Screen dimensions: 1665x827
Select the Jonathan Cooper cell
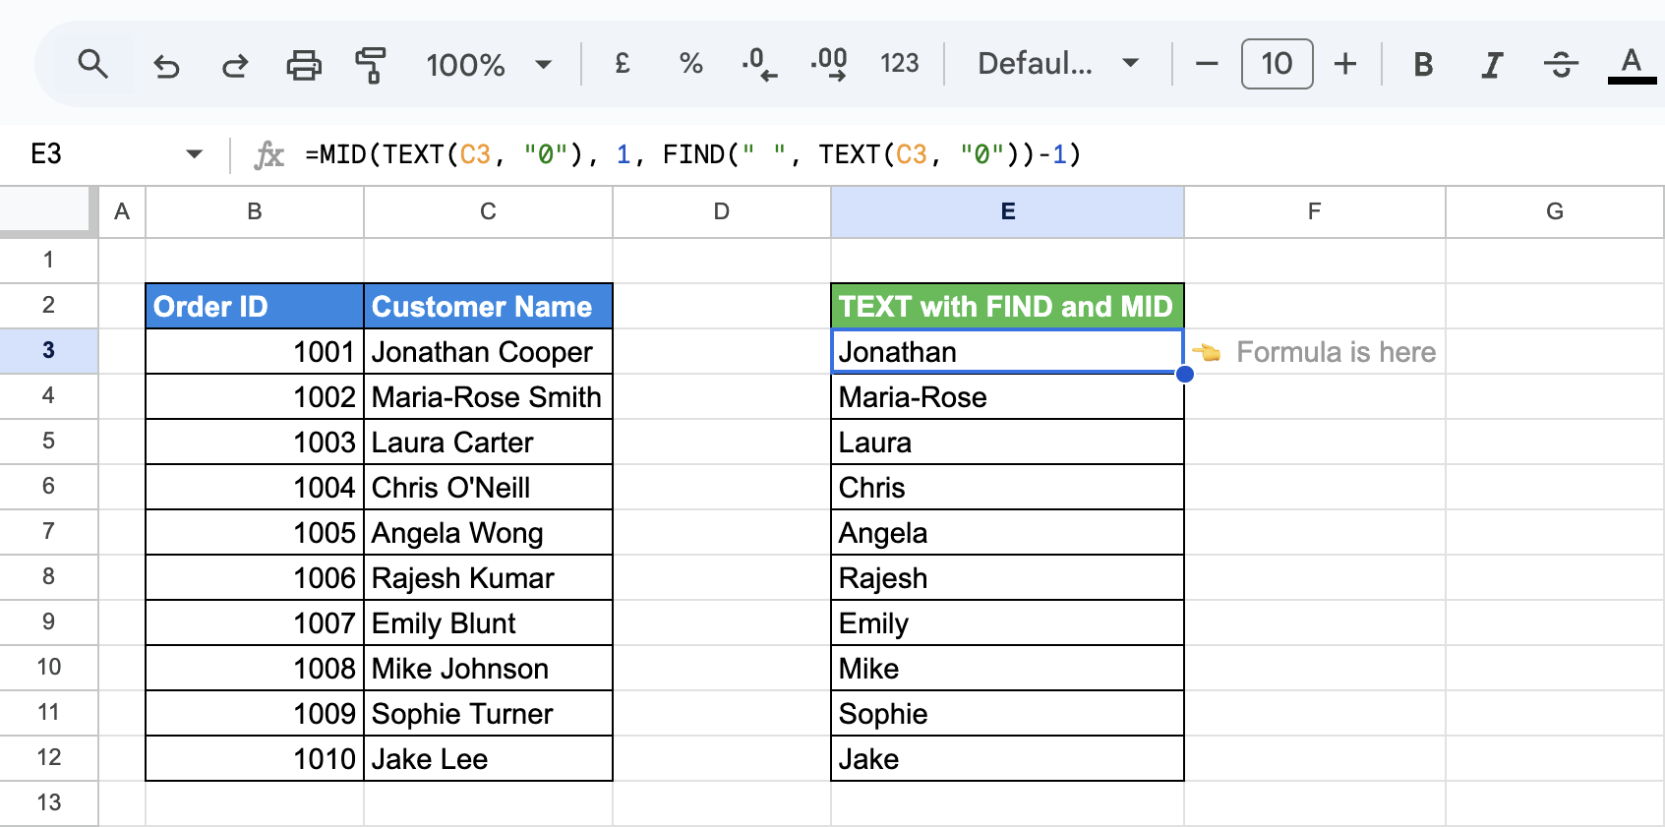488,351
